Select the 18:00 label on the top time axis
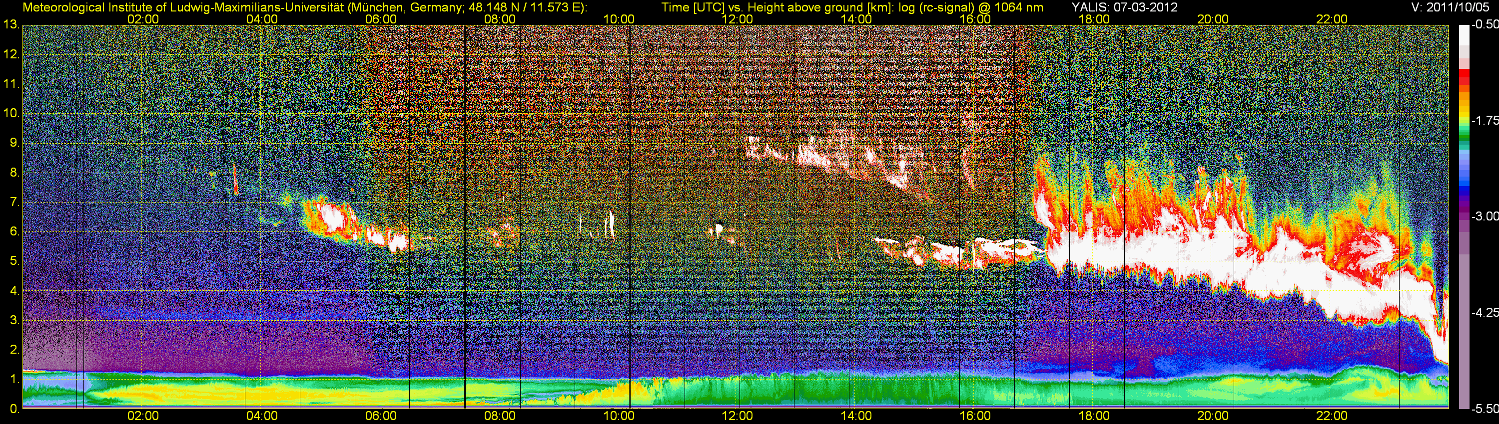Viewport: 1499px width, 424px height. [1094, 19]
